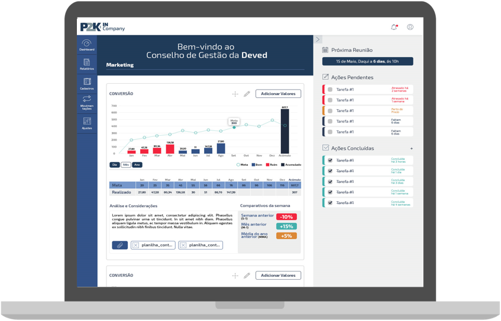Click the Meta legend circle
This screenshot has width=501, height=321.
pos(238,165)
